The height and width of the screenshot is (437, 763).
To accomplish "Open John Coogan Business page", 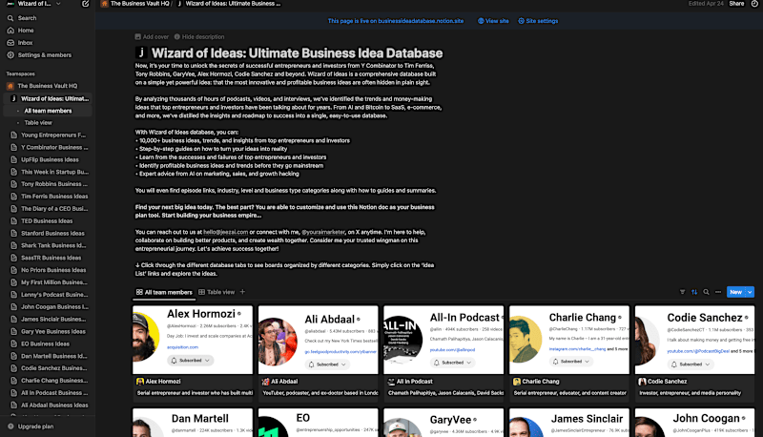I will 47,306.
